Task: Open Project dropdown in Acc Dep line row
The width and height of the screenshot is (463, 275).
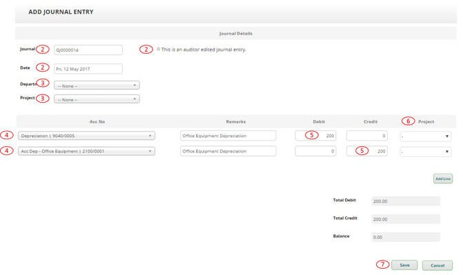Action: 426,152
